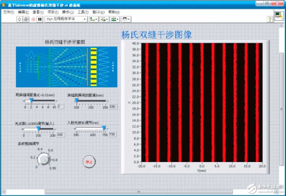Open the 工具(T) menu
This screenshot has width=286, height=196.
pos(83,12)
